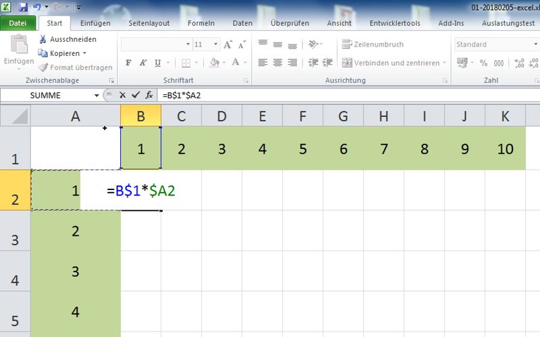Click the select all corner triangle
Image resolution: width=540 pixels, height=337 pixels.
(x=16, y=116)
